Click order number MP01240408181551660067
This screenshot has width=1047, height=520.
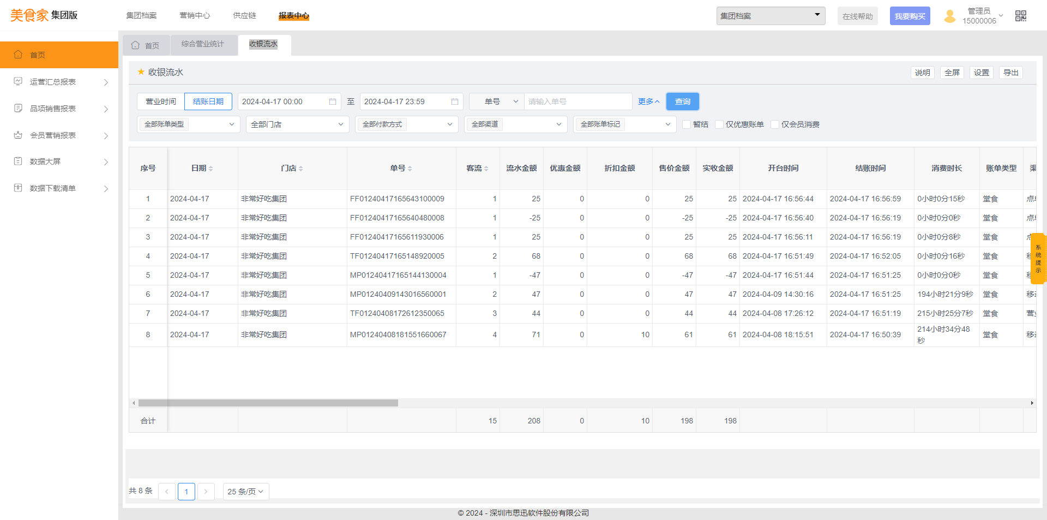(398, 334)
